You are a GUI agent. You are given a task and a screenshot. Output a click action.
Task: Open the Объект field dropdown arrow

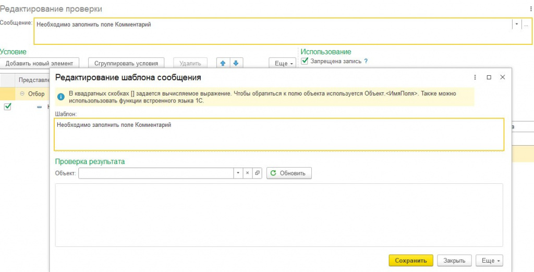[x=238, y=173]
